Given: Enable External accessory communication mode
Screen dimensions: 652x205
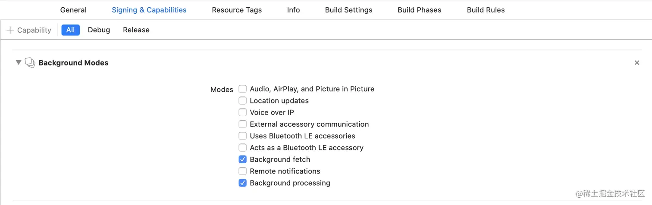Looking at the screenshot, I should click(243, 124).
